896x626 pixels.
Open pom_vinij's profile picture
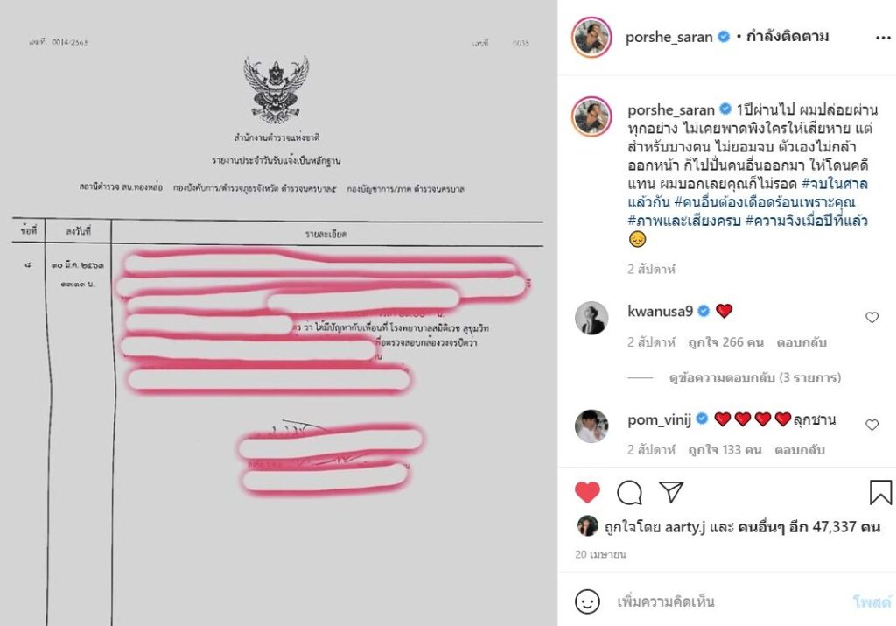(x=591, y=426)
